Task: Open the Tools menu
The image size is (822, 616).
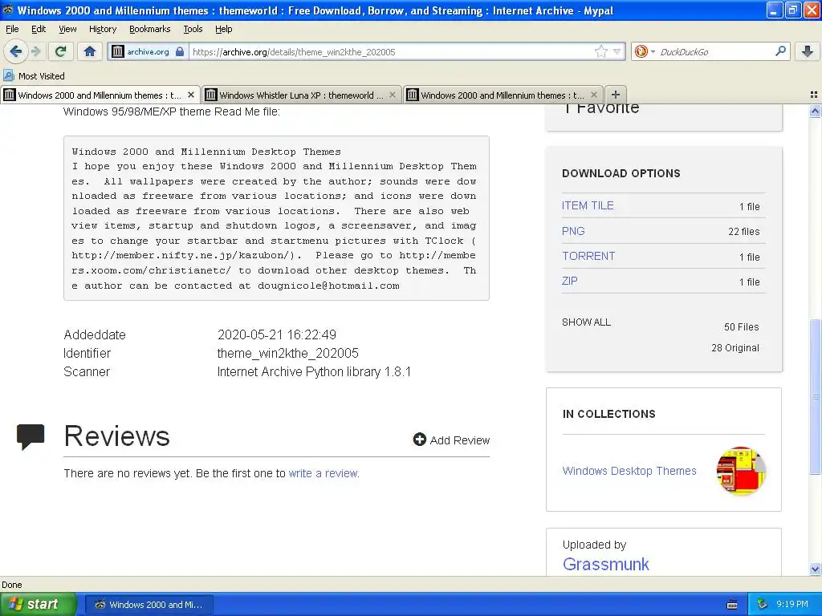Action: click(x=193, y=29)
